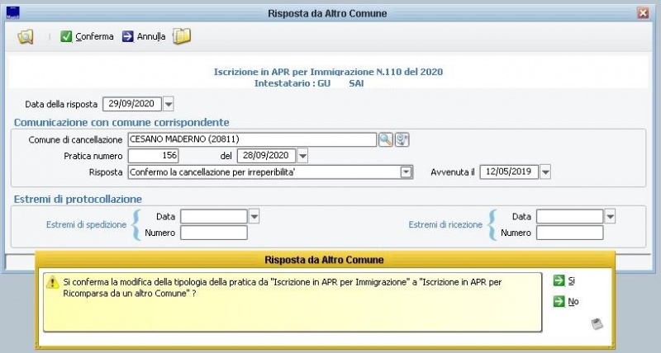The height and width of the screenshot is (353, 661).
Task: Click the copy message icon in dialog
Action: pyautogui.click(x=597, y=324)
